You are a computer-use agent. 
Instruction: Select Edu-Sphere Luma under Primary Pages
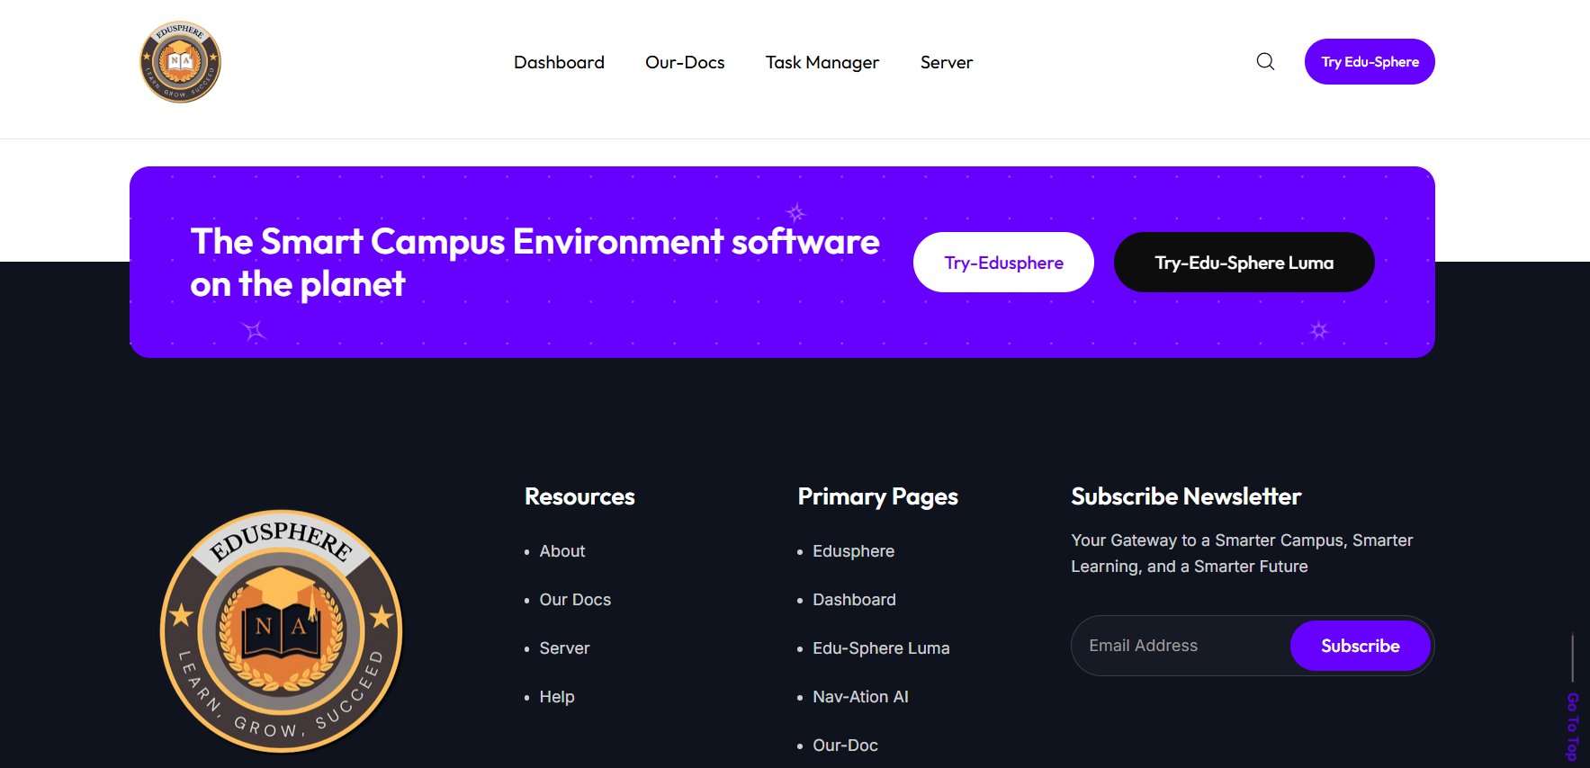point(881,648)
